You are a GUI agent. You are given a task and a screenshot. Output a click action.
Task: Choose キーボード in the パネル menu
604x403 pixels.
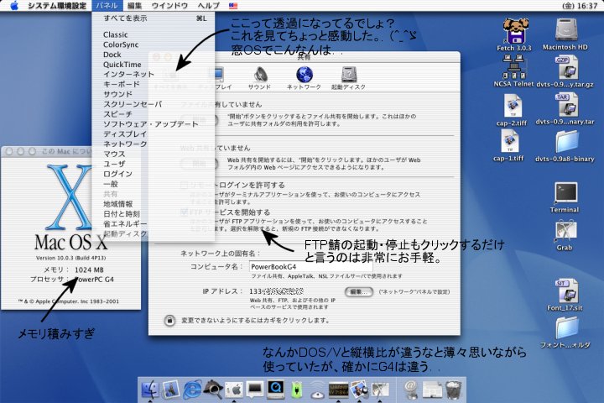[x=154, y=84]
